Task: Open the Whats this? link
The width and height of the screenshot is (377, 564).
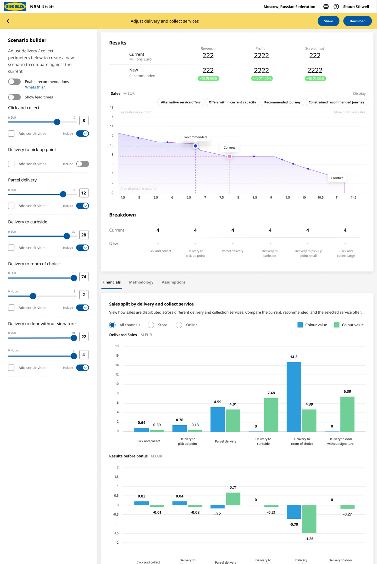Action: (x=35, y=87)
